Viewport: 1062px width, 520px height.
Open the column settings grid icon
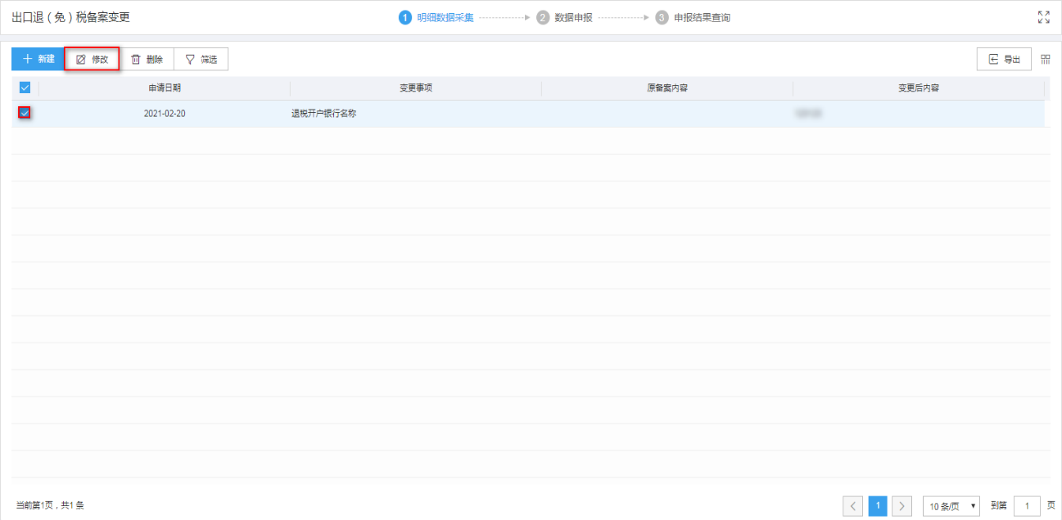tap(1046, 59)
